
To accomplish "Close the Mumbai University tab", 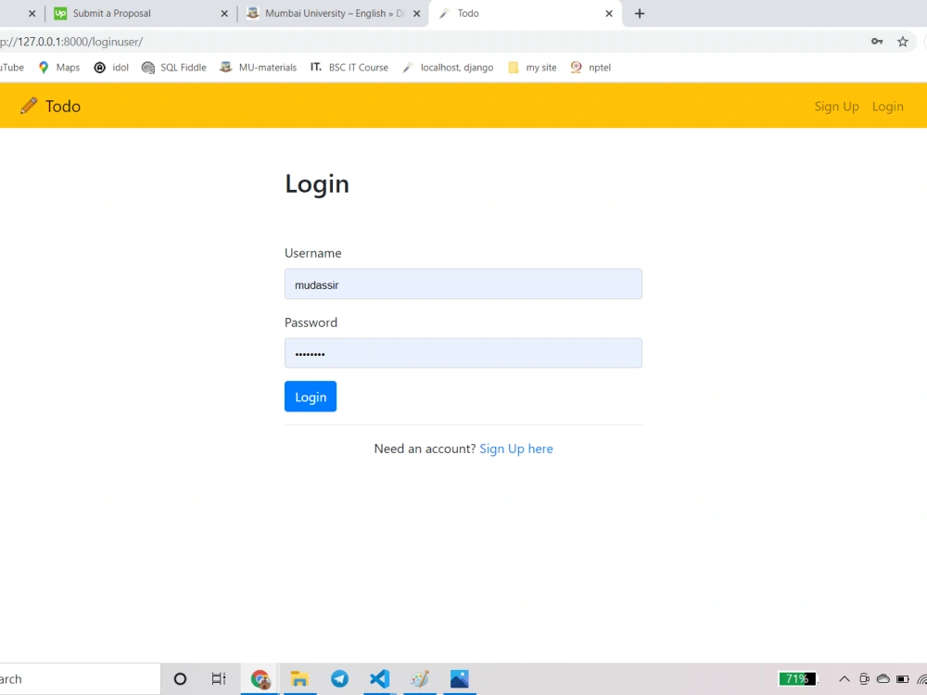I will (417, 14).
